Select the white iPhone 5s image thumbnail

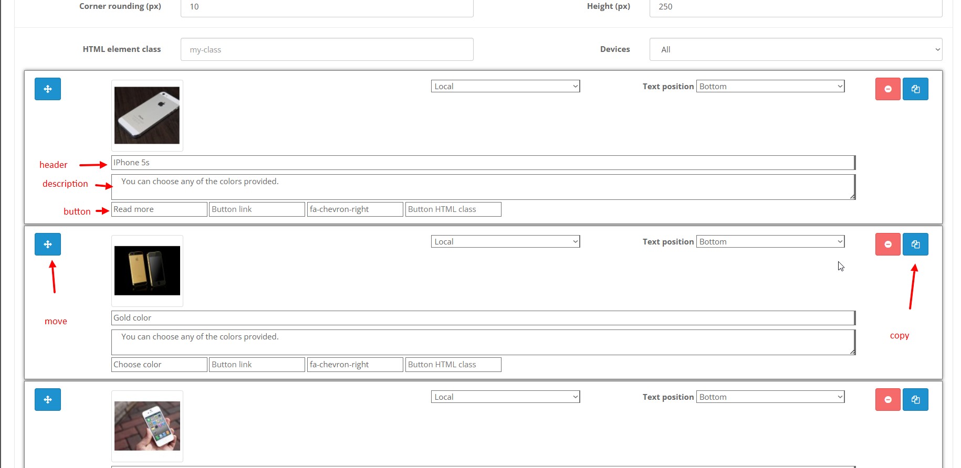(147, 115)
